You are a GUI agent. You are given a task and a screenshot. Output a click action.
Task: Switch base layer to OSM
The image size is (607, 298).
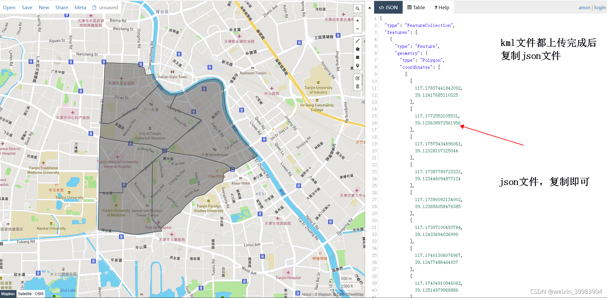39,294
